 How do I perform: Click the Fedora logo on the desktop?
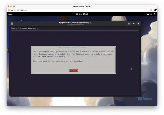coord(145,99)
